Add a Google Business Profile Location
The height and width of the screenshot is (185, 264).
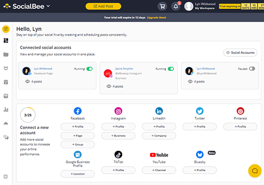tap(78, 174)
